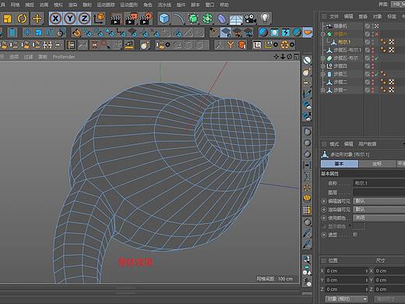
Task: Toggle layer checkbox for 摄像机 row
Action: [368, 26]
